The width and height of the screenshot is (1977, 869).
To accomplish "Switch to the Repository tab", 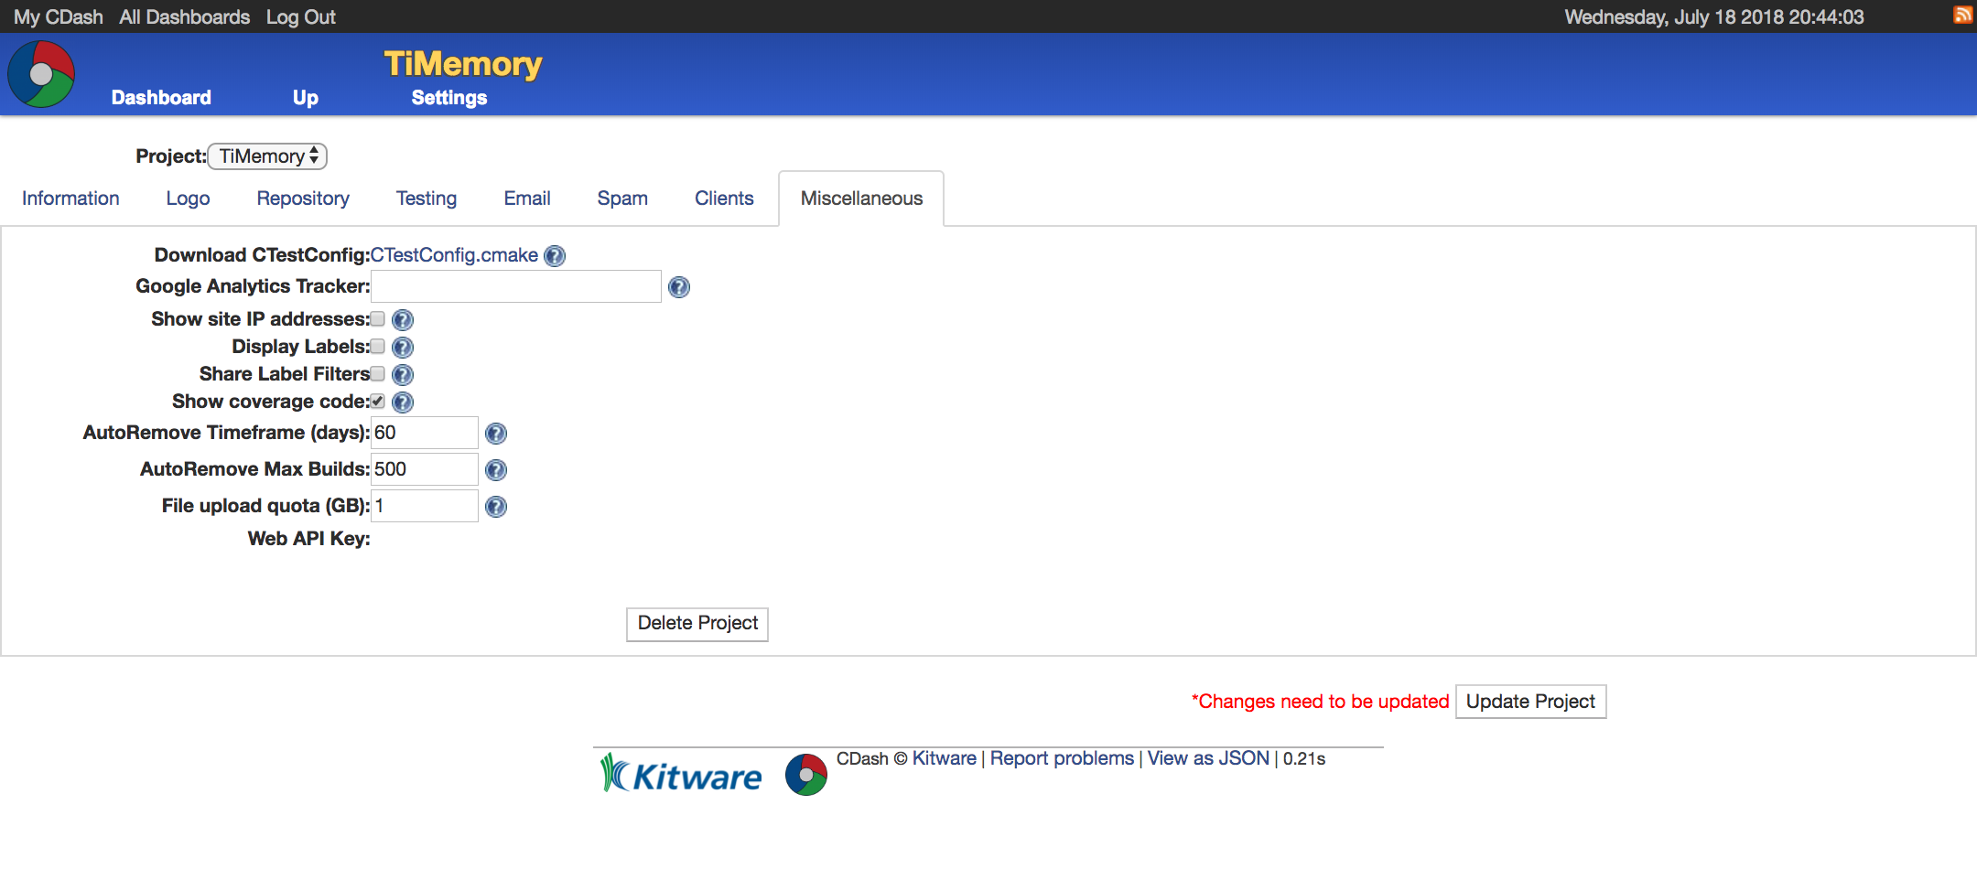I will (303, 198).
